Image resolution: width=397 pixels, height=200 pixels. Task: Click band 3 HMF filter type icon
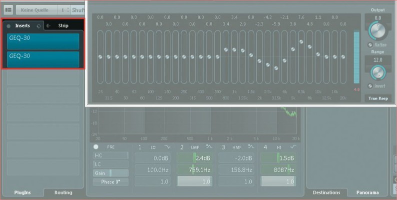[x=251, y=147]
